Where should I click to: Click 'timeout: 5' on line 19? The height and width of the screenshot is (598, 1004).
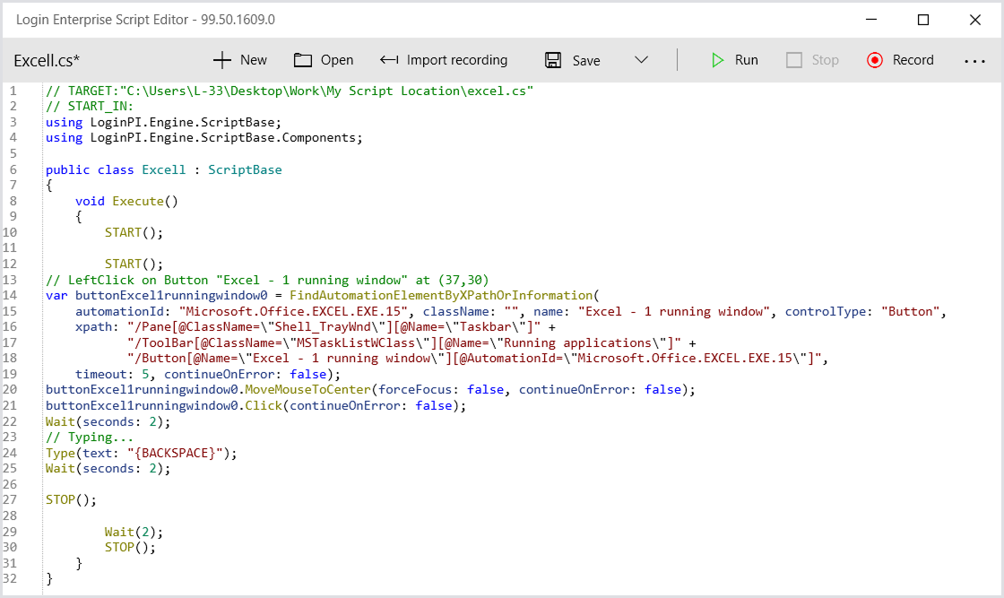click(x=111, y=374)
